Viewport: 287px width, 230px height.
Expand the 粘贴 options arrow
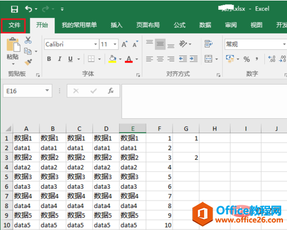point(13,64)
